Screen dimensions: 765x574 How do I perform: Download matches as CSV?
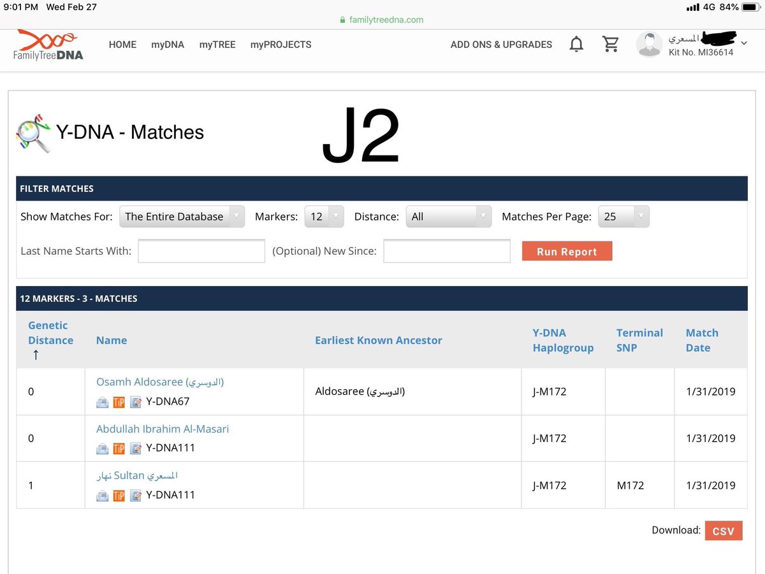tap(724, 531)
